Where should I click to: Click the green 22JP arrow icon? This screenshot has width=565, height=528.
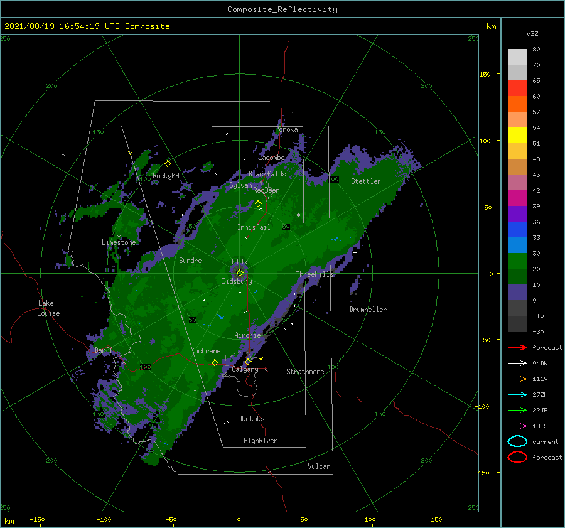(x=517, y=410)
